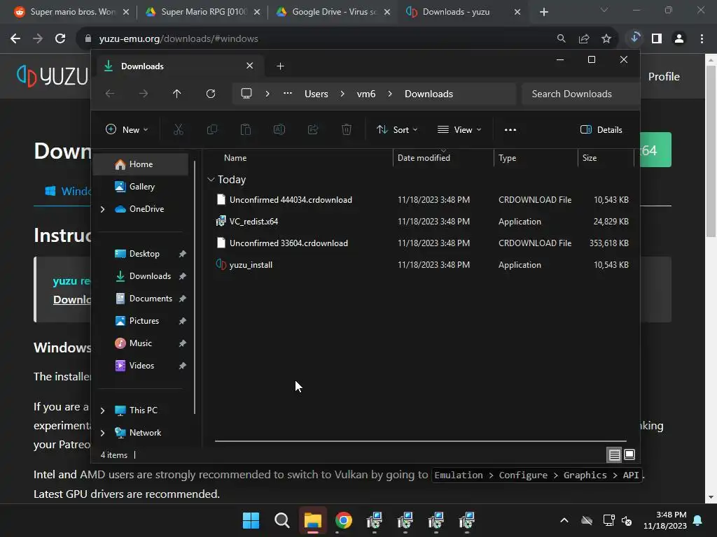Viewport: 717px width, 537px height.
Task: Show hidden system tray icons
Action: tap(564, 520)
